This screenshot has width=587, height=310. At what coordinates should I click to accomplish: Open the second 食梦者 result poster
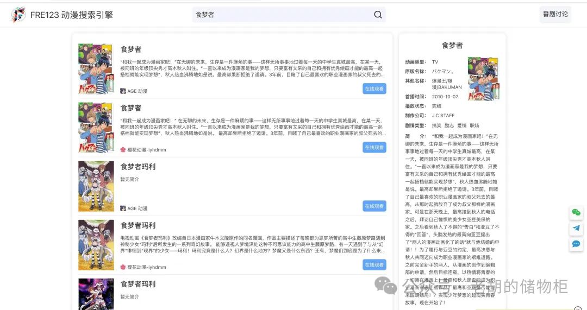pos(96,128)
